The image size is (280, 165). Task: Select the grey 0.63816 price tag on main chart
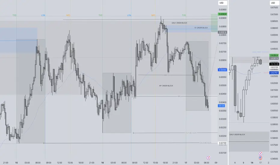click(x=222, y=32)
